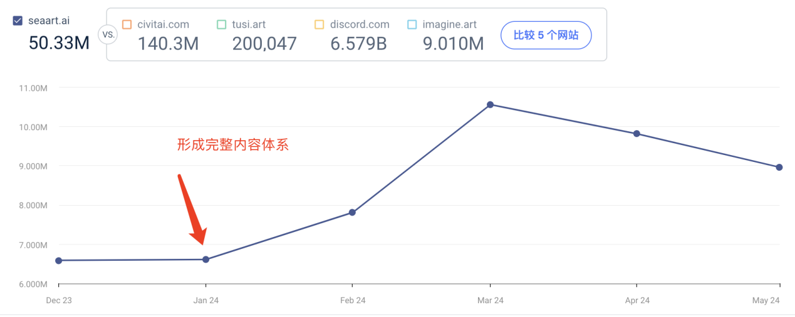The width and height of the screenshot is (795, 317).
Task: Select the Dec 23 data point
Action: click(x=58, y=260)
